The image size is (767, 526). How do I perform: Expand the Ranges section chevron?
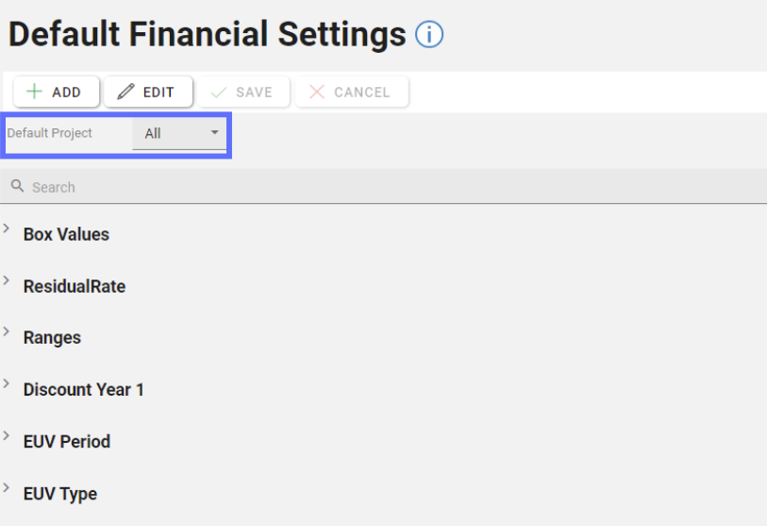8,332
